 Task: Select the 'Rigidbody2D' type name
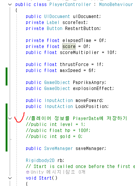click(40, 160)
